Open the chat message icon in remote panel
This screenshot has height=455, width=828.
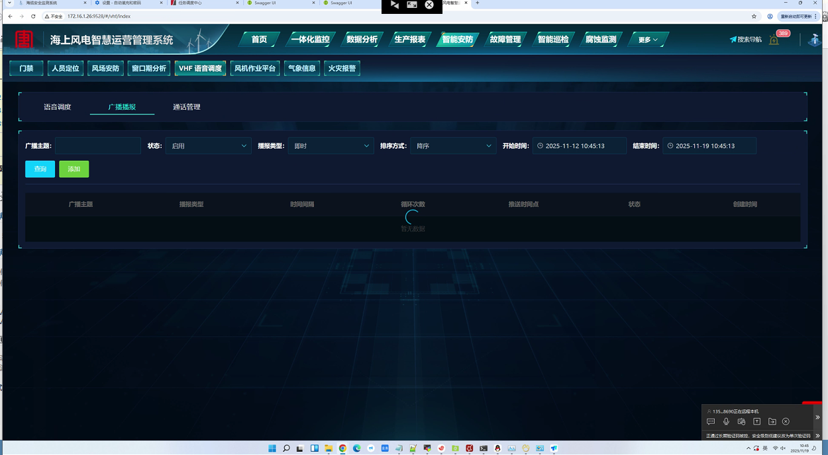pyautogui.click(x=711, y=421)
